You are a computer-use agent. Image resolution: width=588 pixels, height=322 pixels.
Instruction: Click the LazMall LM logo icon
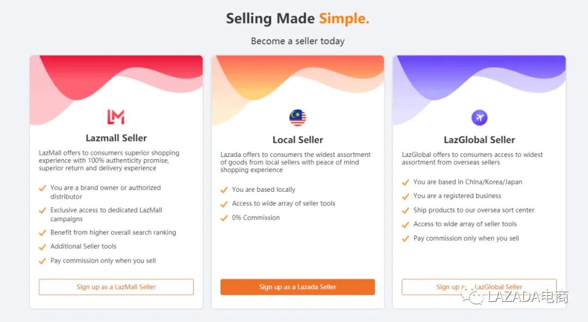tap(116, 117)
